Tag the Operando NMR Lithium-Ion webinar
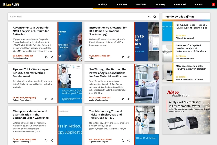The height and width of the screenshot is (145, 217). click(x=46, y=57)
